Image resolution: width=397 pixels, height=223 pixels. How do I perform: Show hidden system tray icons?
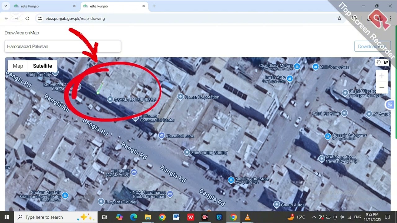click(x=314, y=217)
